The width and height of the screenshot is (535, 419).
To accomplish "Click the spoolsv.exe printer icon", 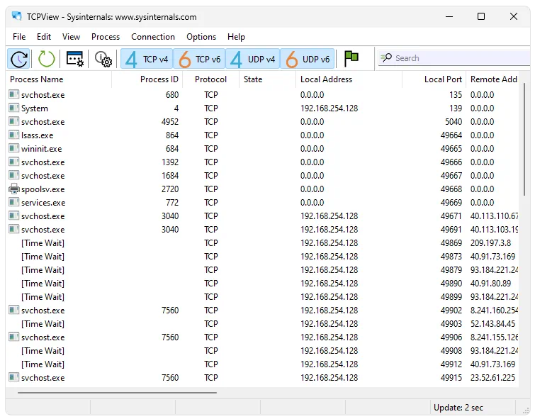I will tap(14, 189).
